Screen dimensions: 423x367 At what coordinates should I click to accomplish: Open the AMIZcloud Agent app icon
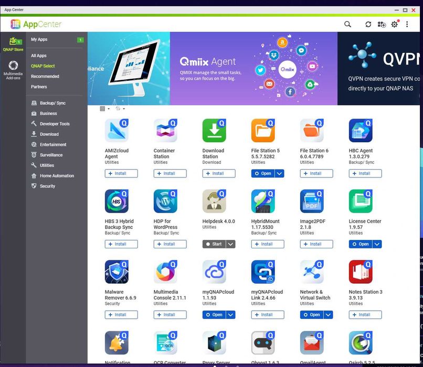(117, 130)
